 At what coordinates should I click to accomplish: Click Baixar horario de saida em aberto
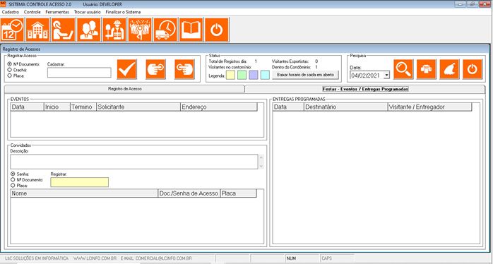(305, 75)
